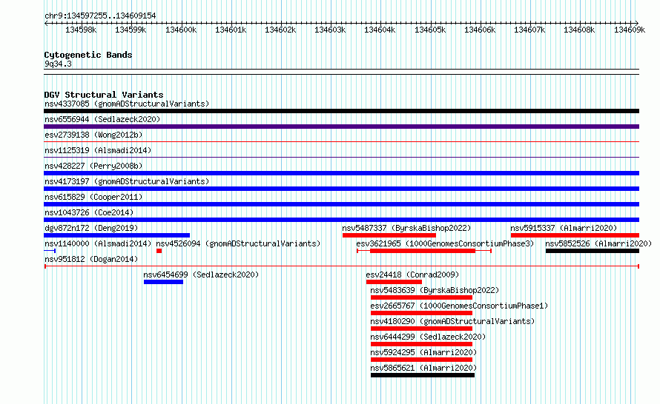This screenshot has width=660, height=404.
Task: Click the blue nsv1043726 variant bar
Action: (x=341, y=220)
